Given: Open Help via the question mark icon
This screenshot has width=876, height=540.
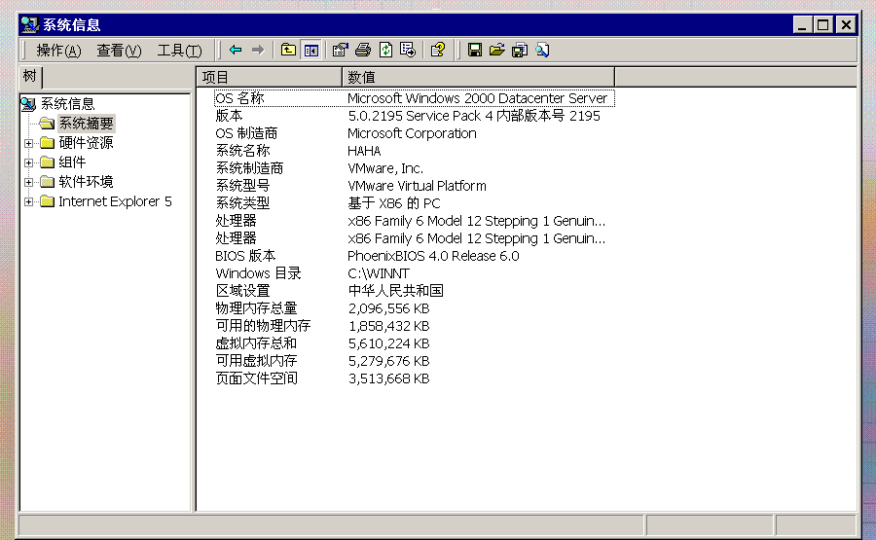Looking at the screenshot, I should pos(438,51).
